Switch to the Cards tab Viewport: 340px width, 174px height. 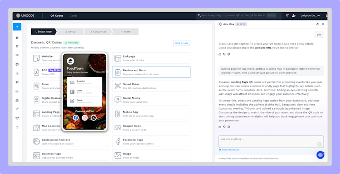(x=73, y=15)
